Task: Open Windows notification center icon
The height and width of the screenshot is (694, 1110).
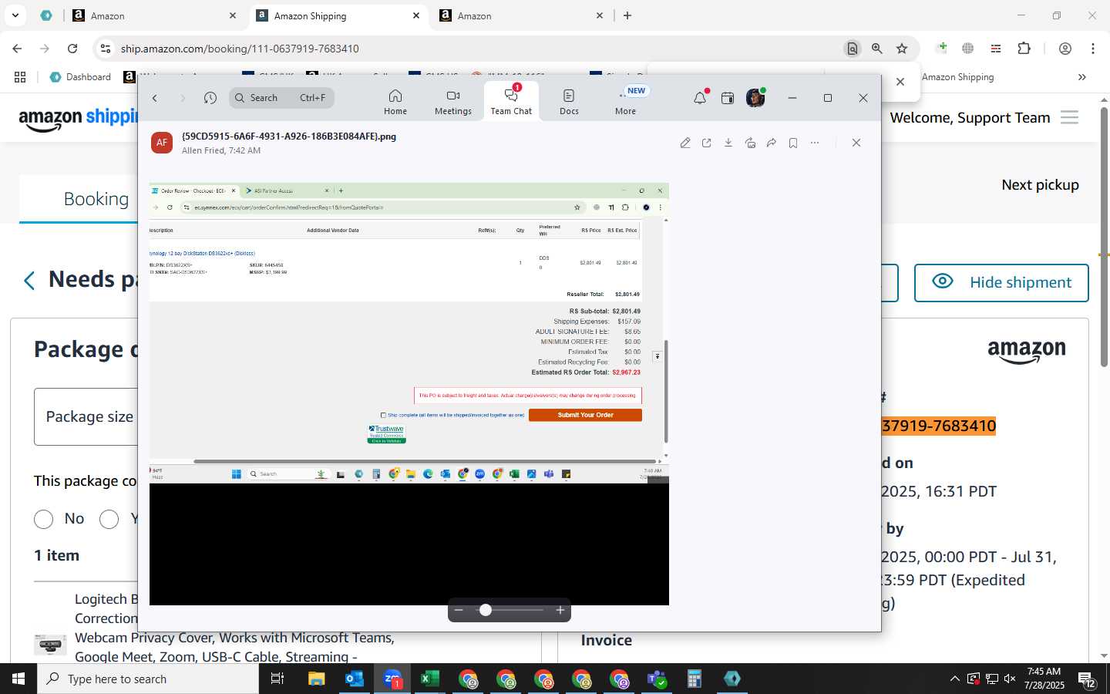Action: point(1087,679)
